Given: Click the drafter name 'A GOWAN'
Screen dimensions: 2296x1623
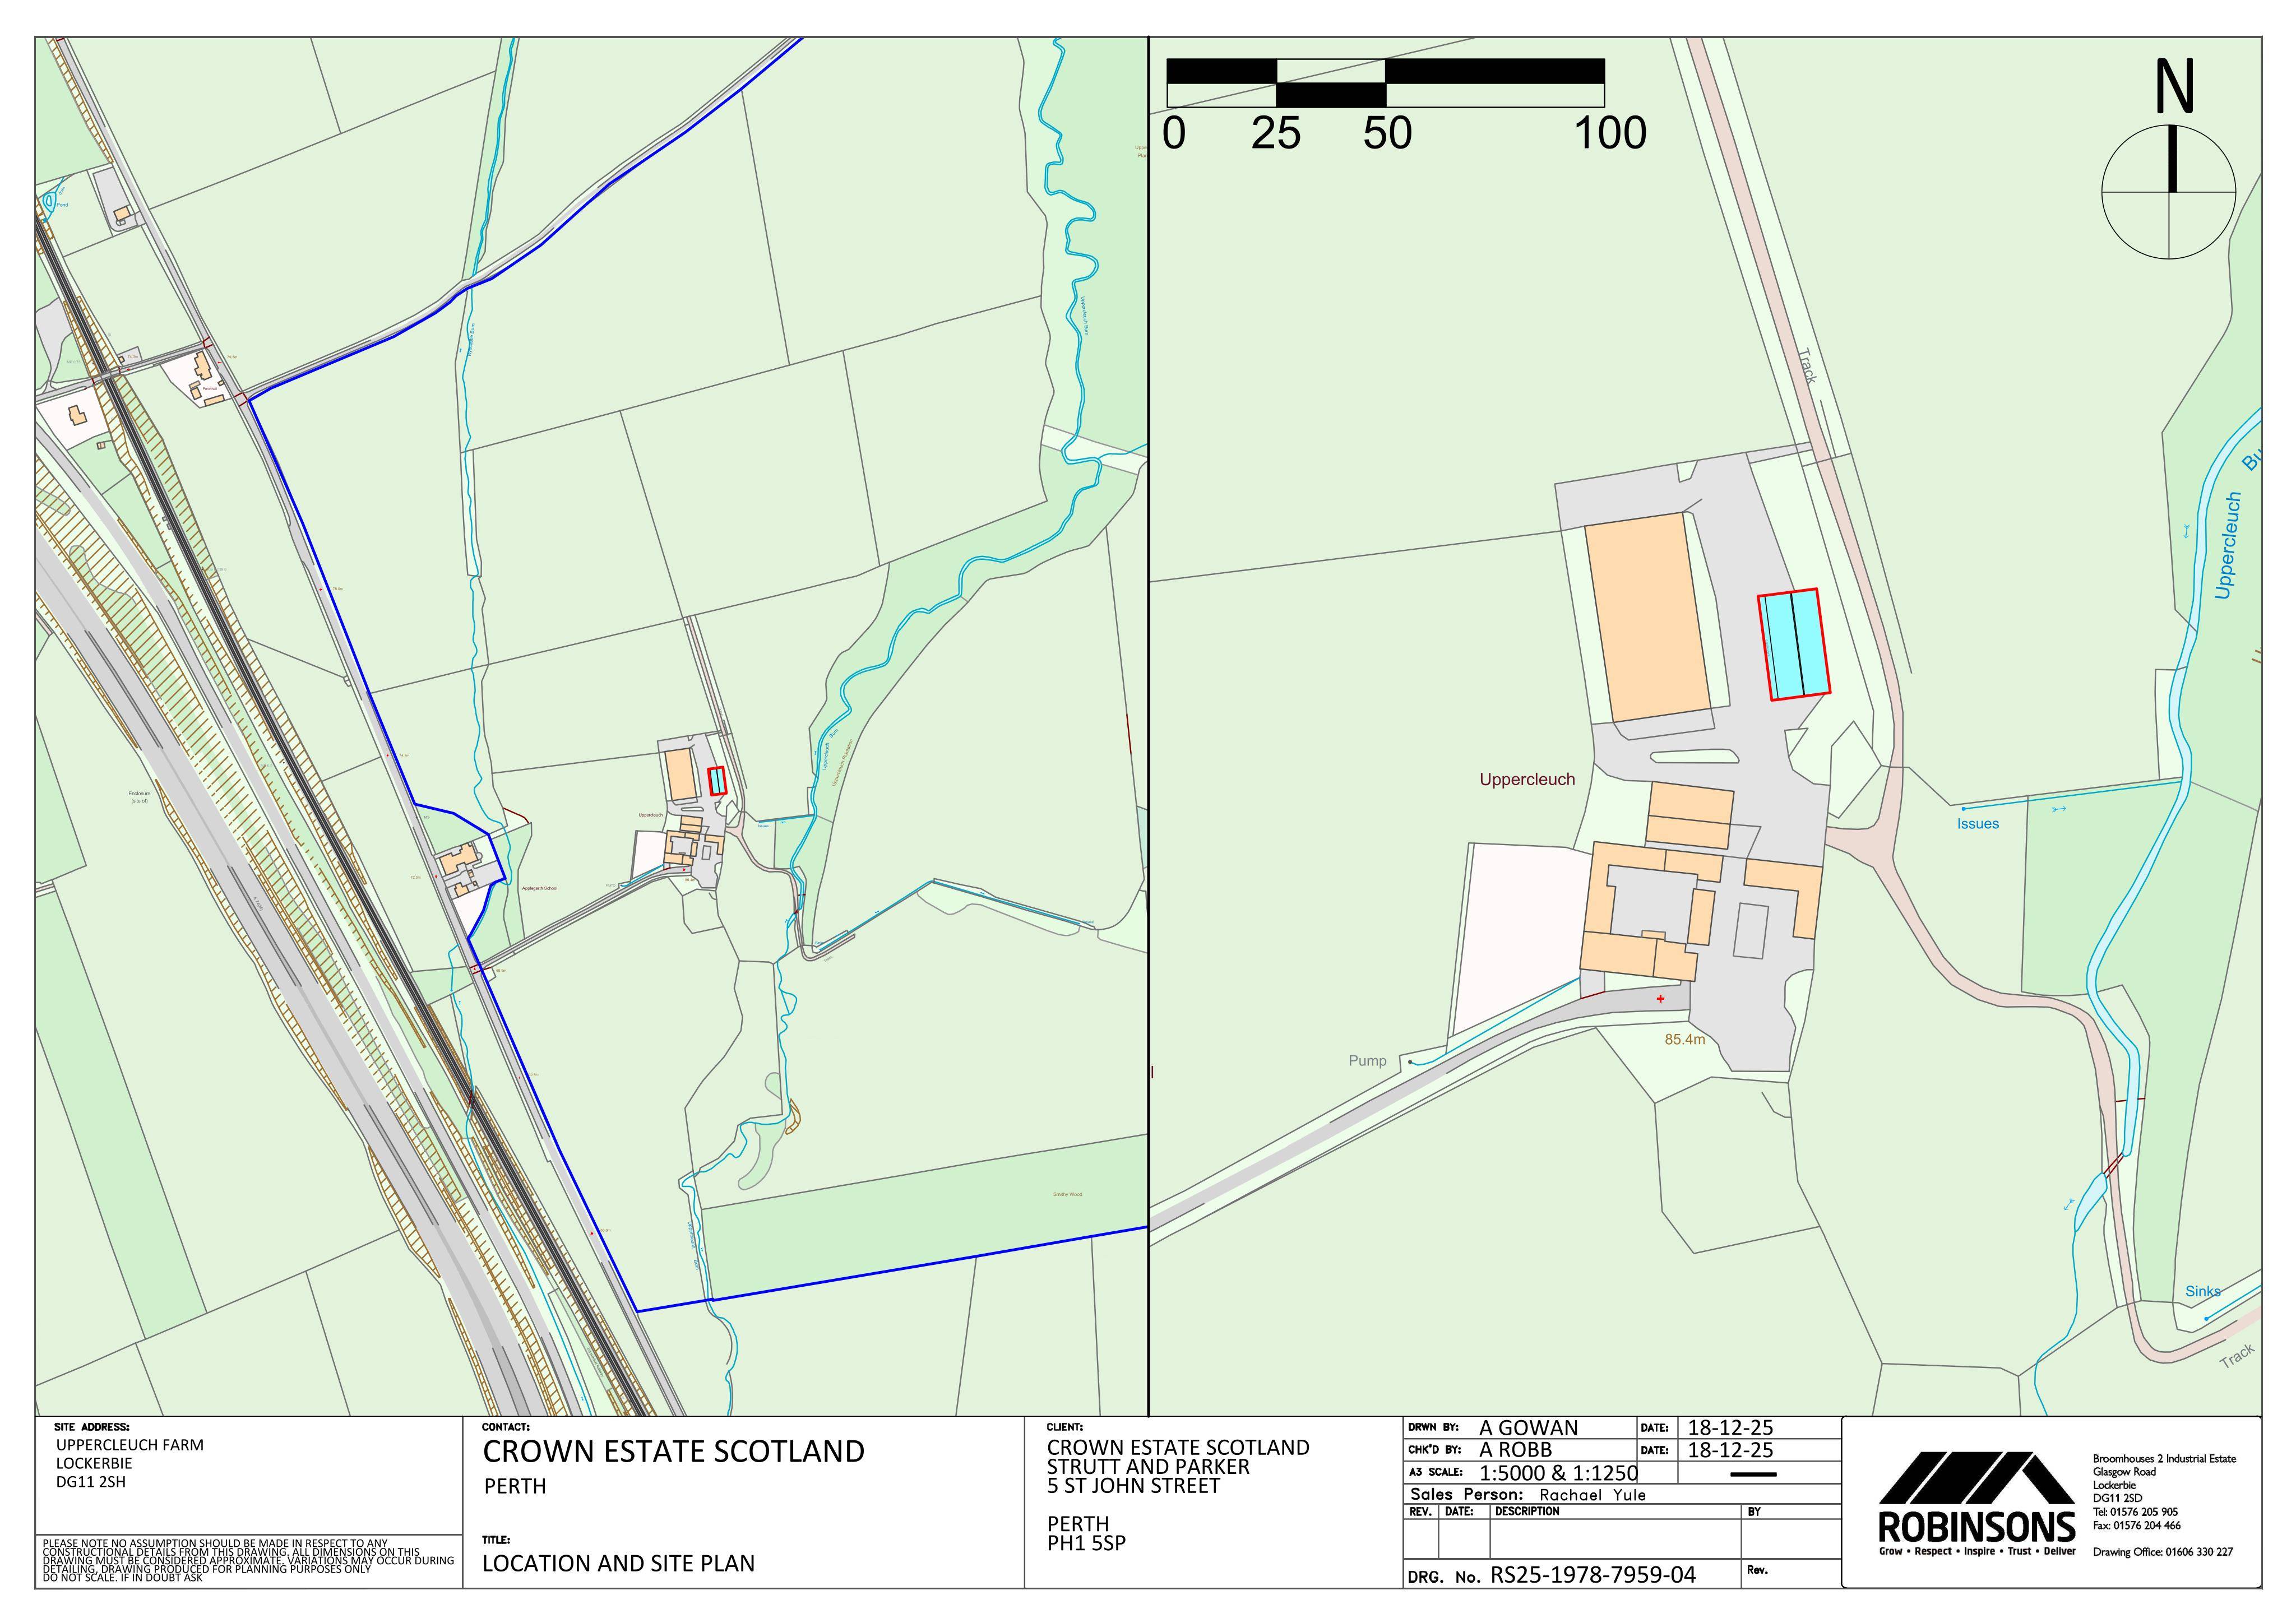Looking at the screenshot, I should [1529, 1428].
